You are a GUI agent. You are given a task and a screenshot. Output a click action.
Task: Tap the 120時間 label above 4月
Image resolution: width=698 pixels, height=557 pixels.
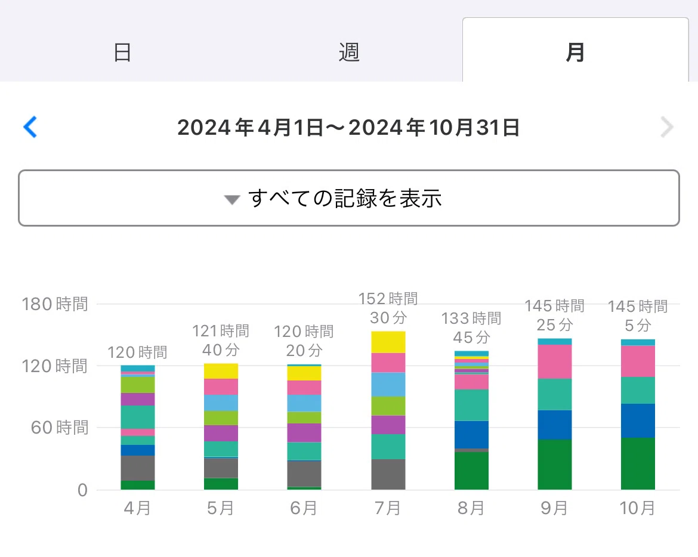pos(138,352)
